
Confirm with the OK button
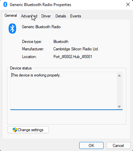(x=91, y=146)
